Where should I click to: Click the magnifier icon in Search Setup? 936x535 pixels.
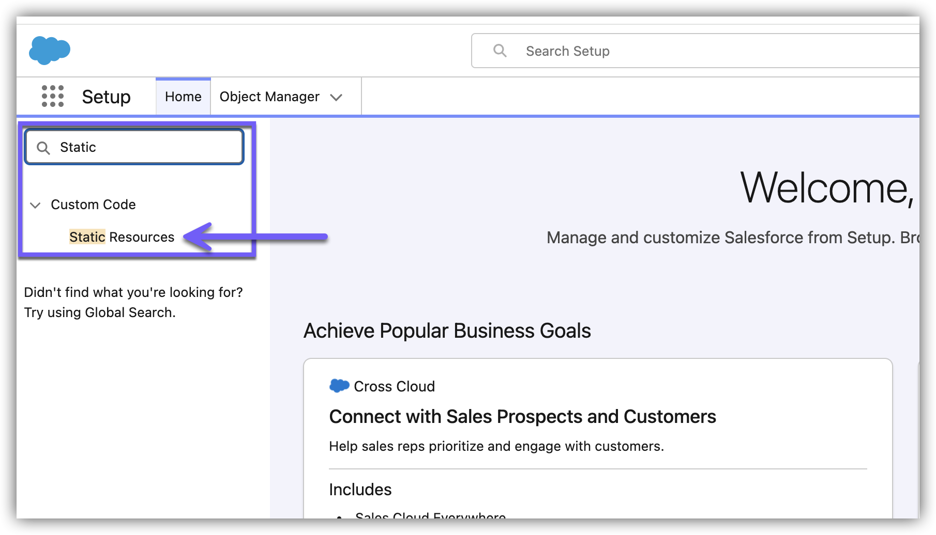(500, 51)
